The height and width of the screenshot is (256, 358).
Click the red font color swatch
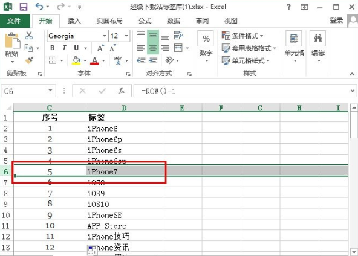pyautogui.click(x=94, y=60)
